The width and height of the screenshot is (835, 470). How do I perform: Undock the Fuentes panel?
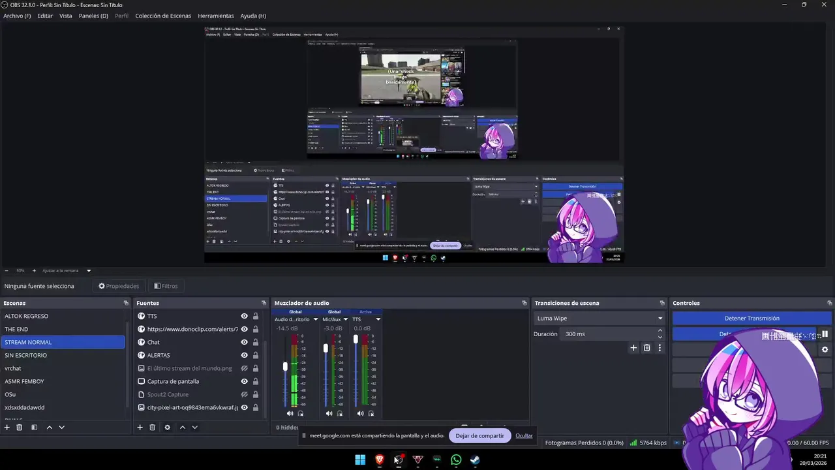click(x=264, y=303)
